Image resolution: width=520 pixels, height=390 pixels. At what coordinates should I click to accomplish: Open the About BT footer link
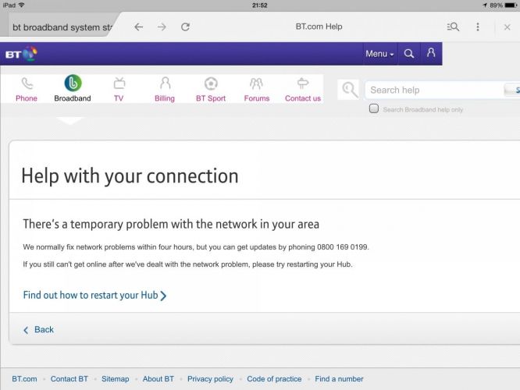[x=158, y=379]
